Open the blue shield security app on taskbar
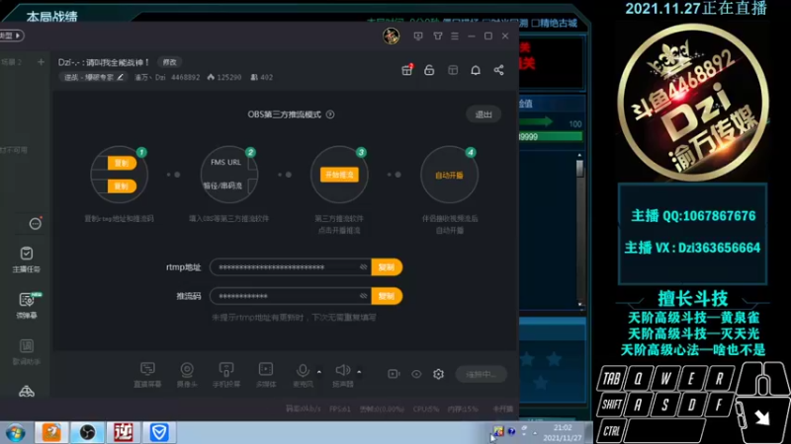This screenshot has width=791, height=444. pyautogui.click(x=159, y=432)
